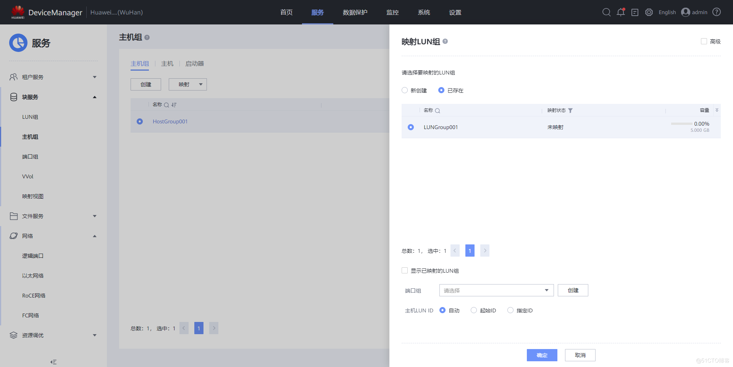
Task: Open the task list icon in header
Action: (x=635, y=12)
